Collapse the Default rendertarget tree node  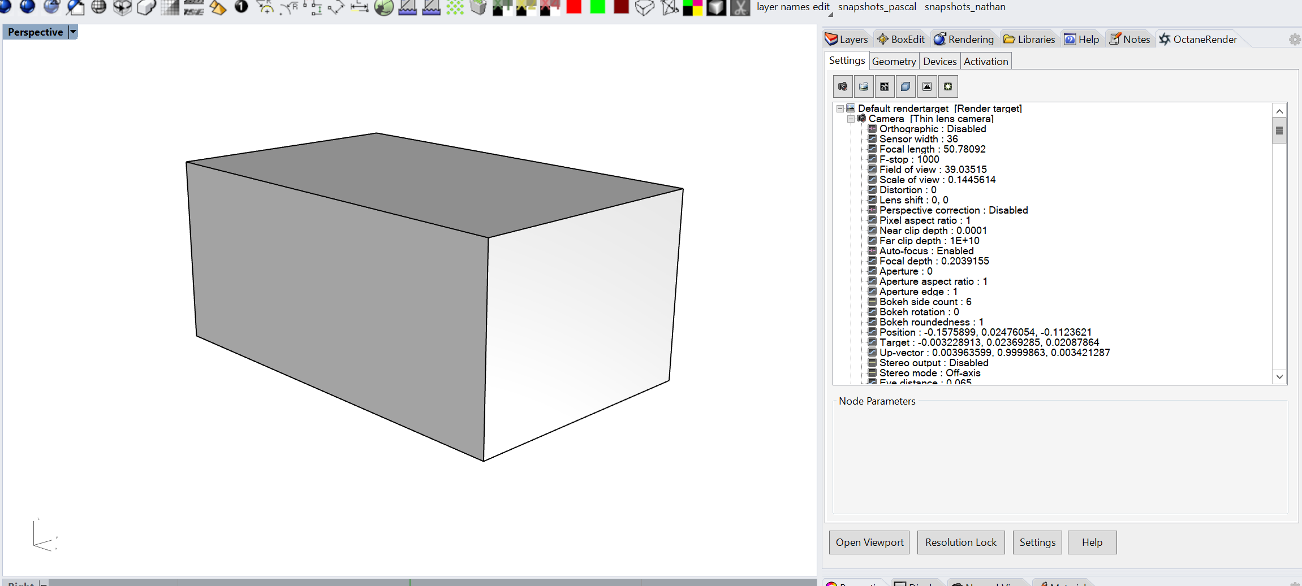click(840, 108)
